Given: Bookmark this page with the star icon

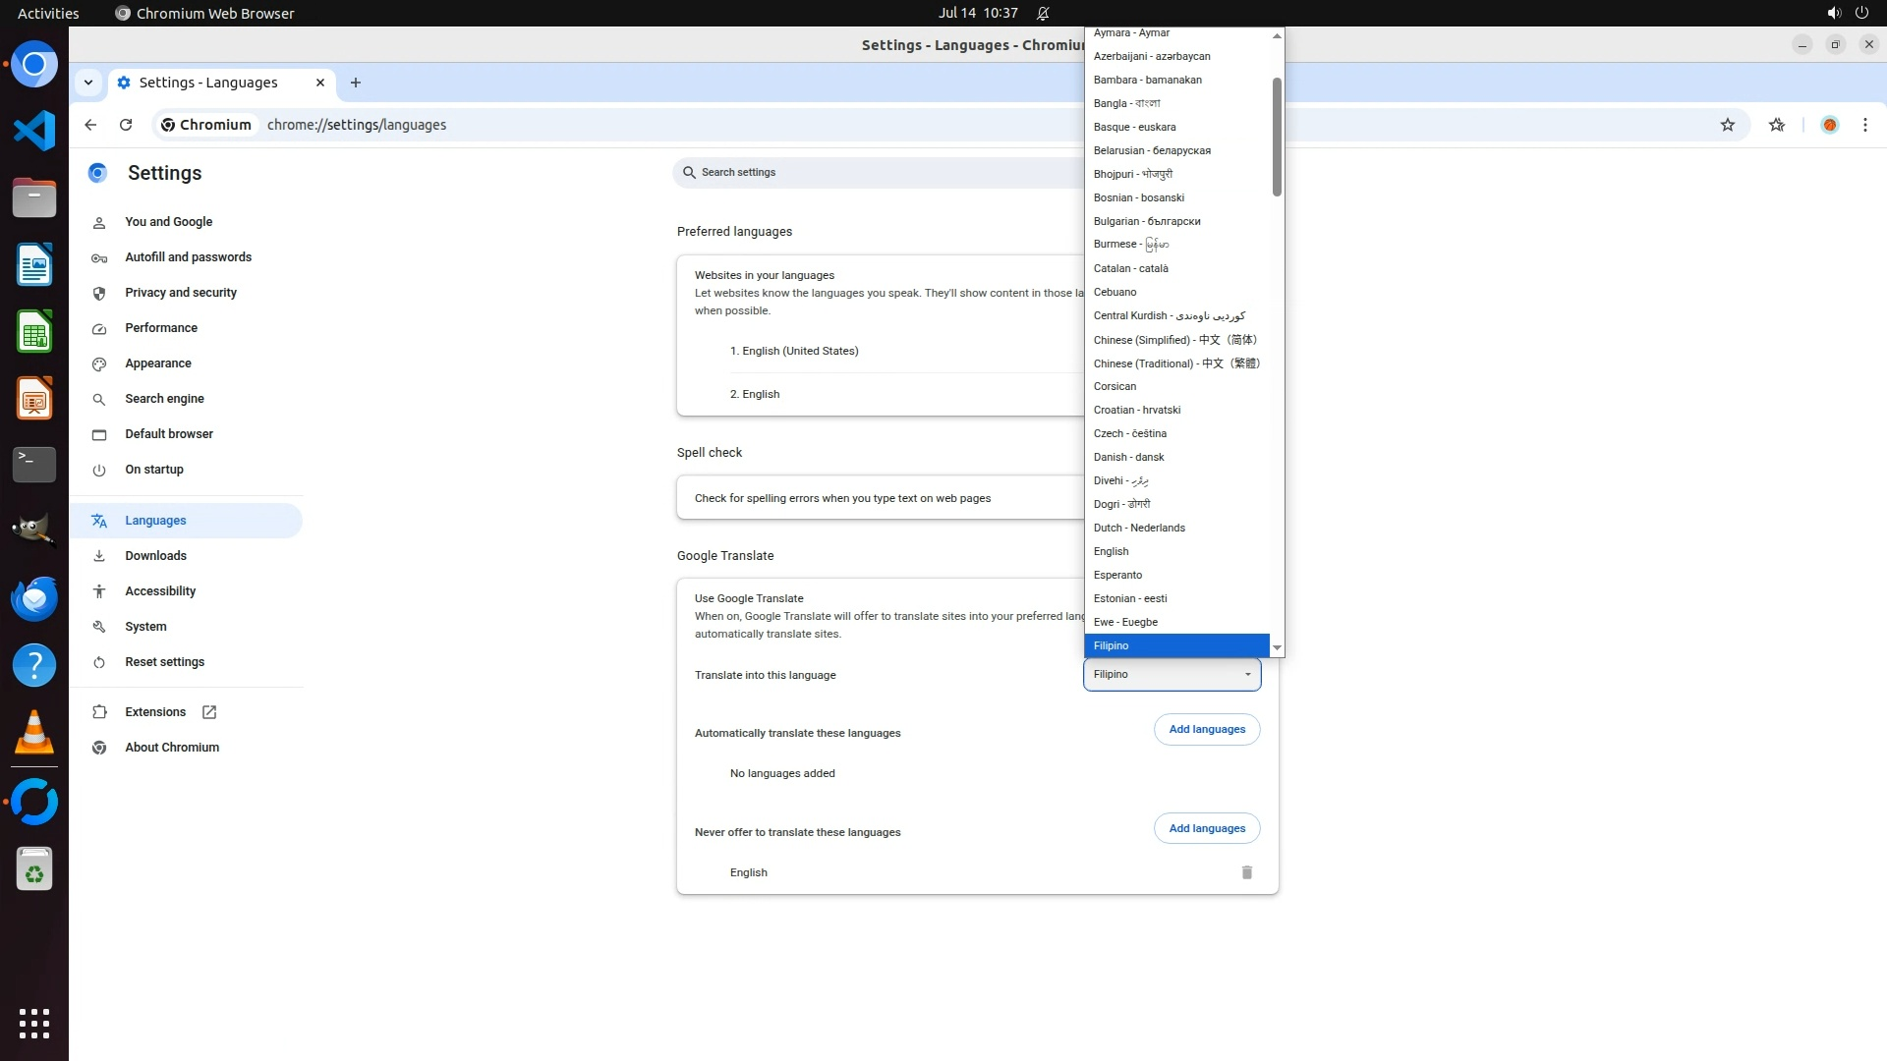Looking at the screenshot, I should click(1727, 125).
